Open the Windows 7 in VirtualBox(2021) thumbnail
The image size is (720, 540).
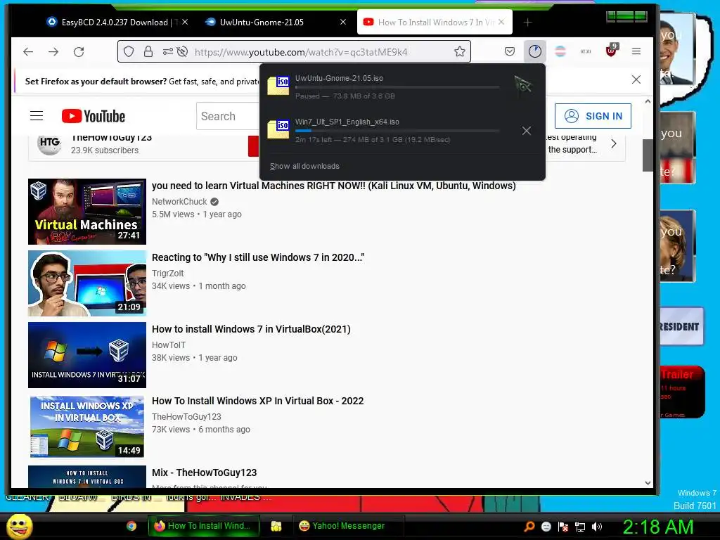pyautogui.click(x=87, y=355)
